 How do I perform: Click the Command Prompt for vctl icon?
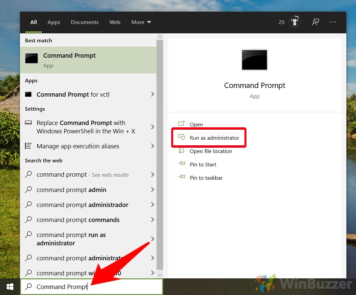(28, 94)
